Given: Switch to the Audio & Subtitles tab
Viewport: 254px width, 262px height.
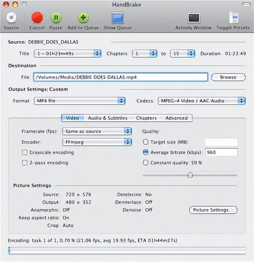Looking at the screenshot, I should 108,118.
